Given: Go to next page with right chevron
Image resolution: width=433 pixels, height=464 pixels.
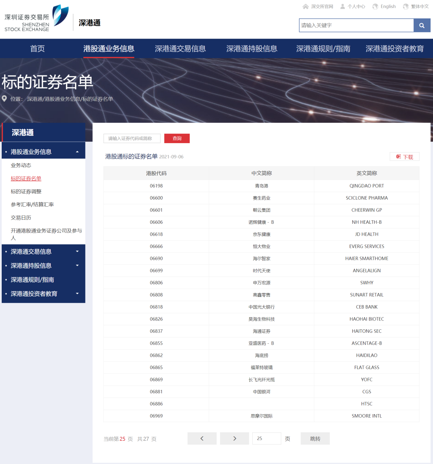Looking at the screenshot, I should click(234, 438).
